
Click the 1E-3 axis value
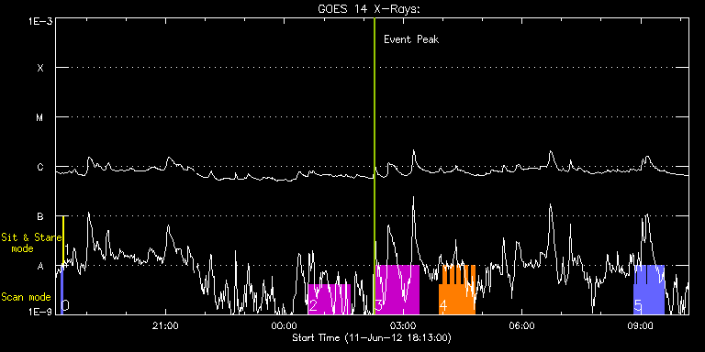(40, 21)
